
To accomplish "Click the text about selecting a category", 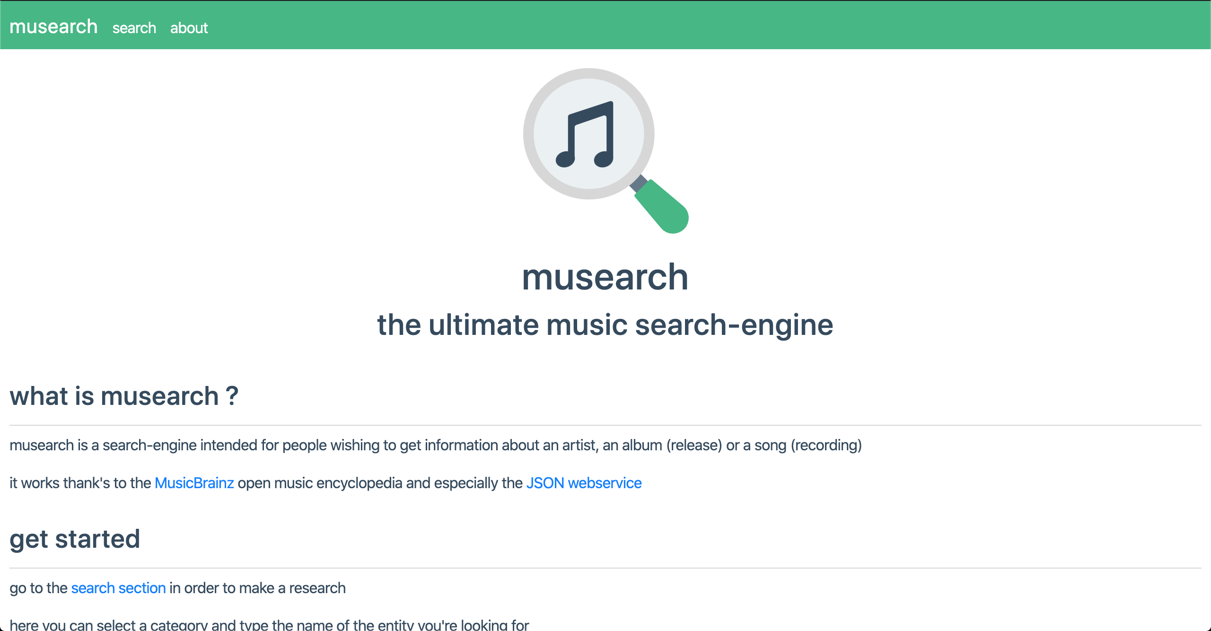I will [269, 623].
